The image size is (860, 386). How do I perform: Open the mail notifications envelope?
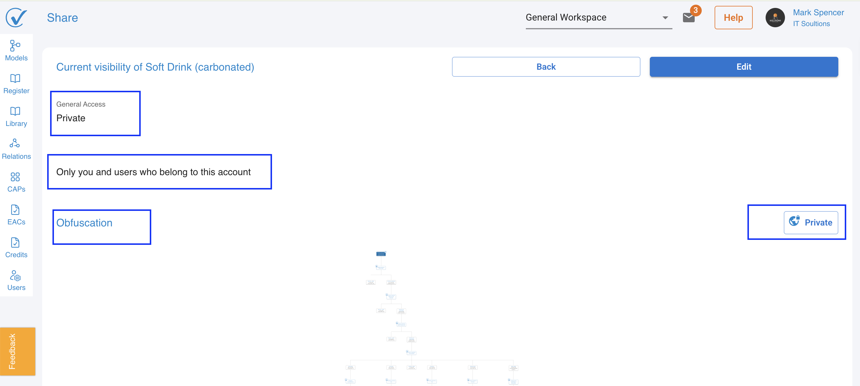tap(689, 17)
